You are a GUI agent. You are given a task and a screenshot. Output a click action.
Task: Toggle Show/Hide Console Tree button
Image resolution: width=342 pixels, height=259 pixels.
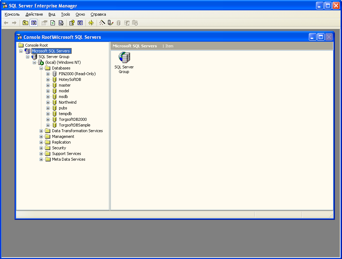[x=34, y=23]
